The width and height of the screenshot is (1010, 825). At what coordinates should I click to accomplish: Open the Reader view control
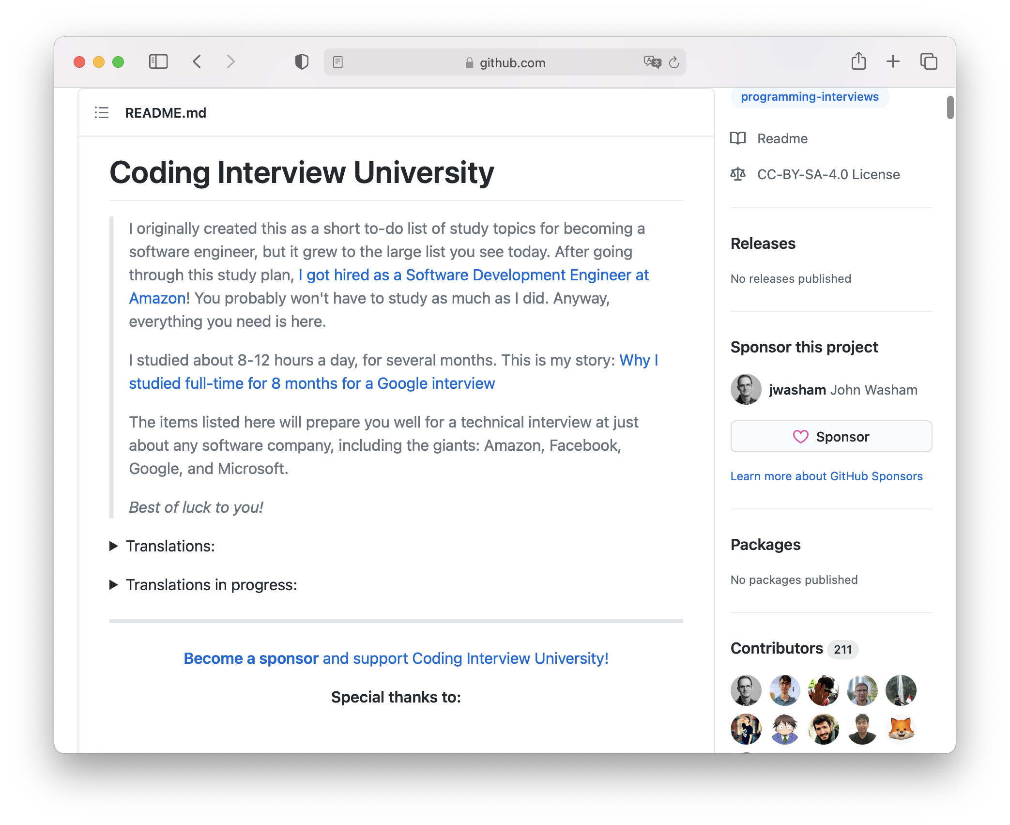pyautogui.click(x=337, y=62)
